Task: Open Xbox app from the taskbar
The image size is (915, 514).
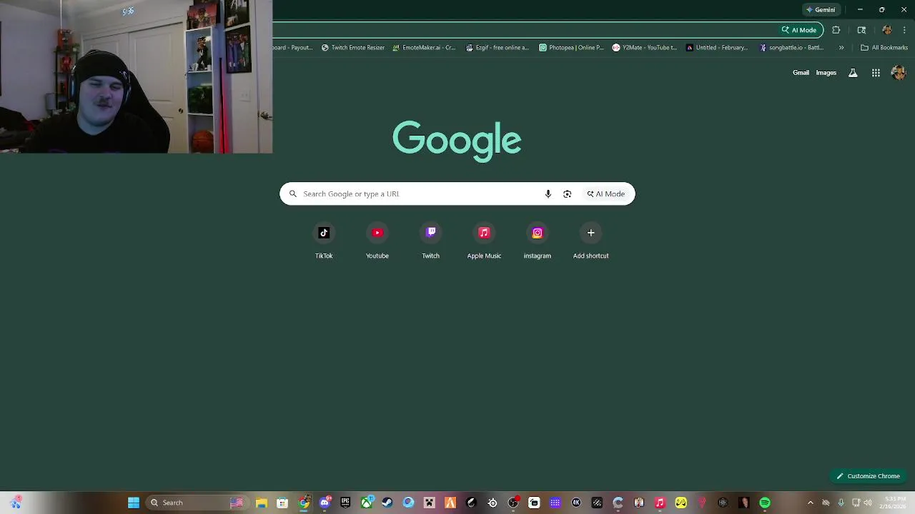Action: point(367,503)
